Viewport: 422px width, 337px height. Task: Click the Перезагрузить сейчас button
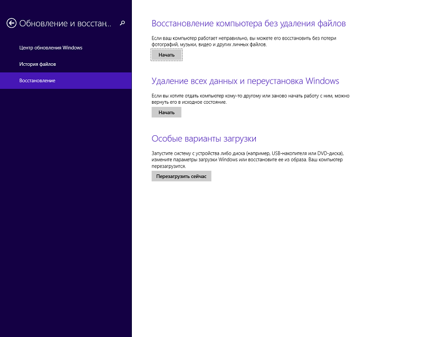pos(181,176)
